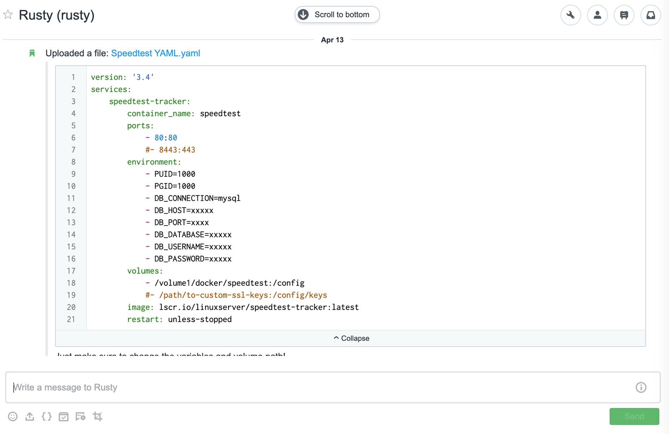
Task: Click the Rusty (rusty) channel title
Action: (56, 15)
